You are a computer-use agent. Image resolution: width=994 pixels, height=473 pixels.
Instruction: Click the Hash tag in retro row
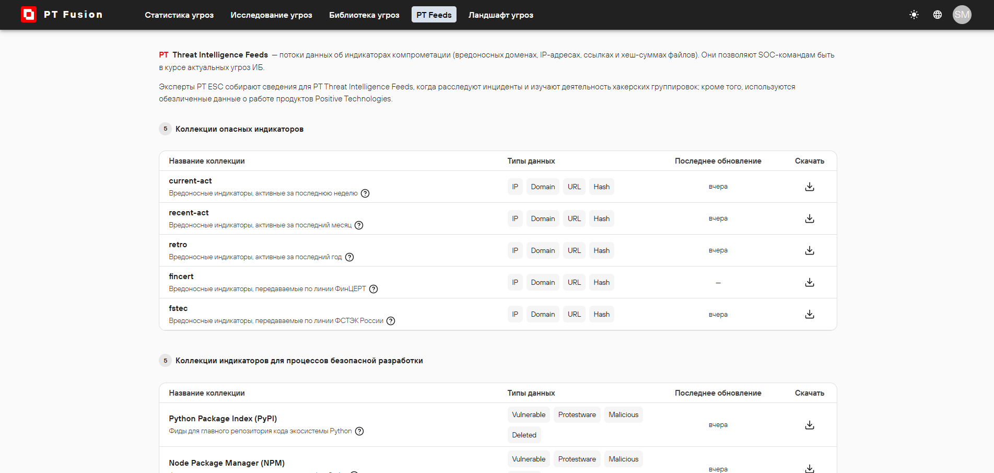[x=601, y=250]
